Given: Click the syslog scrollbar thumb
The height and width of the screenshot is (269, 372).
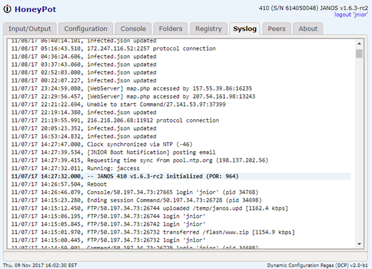Looking at the screenshot, I should tap(359, 54).
